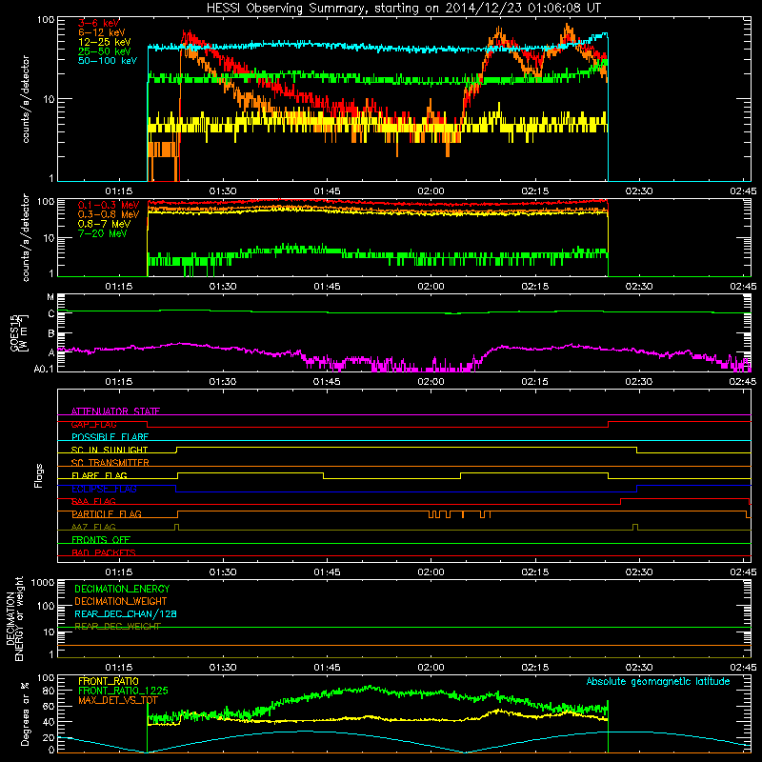Click the 'FRONT_RATIO' yellow legend label

[x=109, y=681]
